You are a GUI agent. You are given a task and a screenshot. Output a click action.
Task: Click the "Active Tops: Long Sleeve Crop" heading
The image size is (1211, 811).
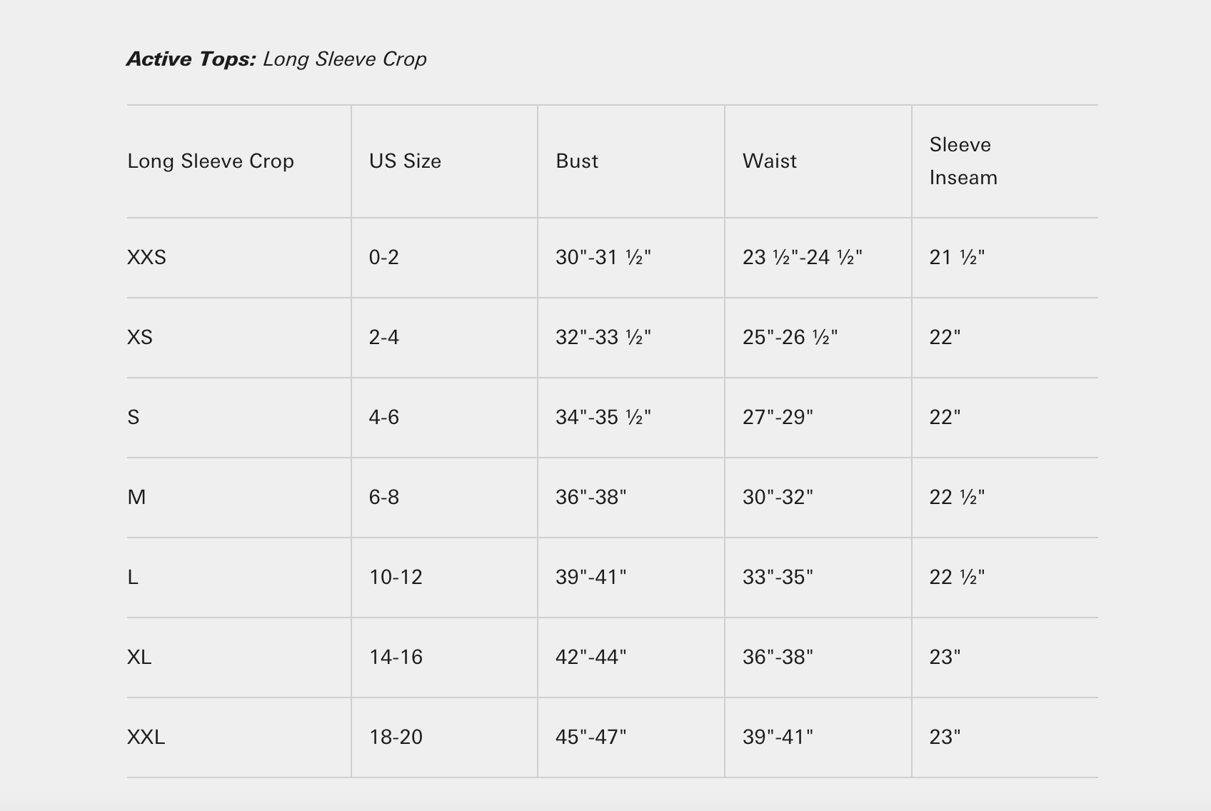click(276, 59)
